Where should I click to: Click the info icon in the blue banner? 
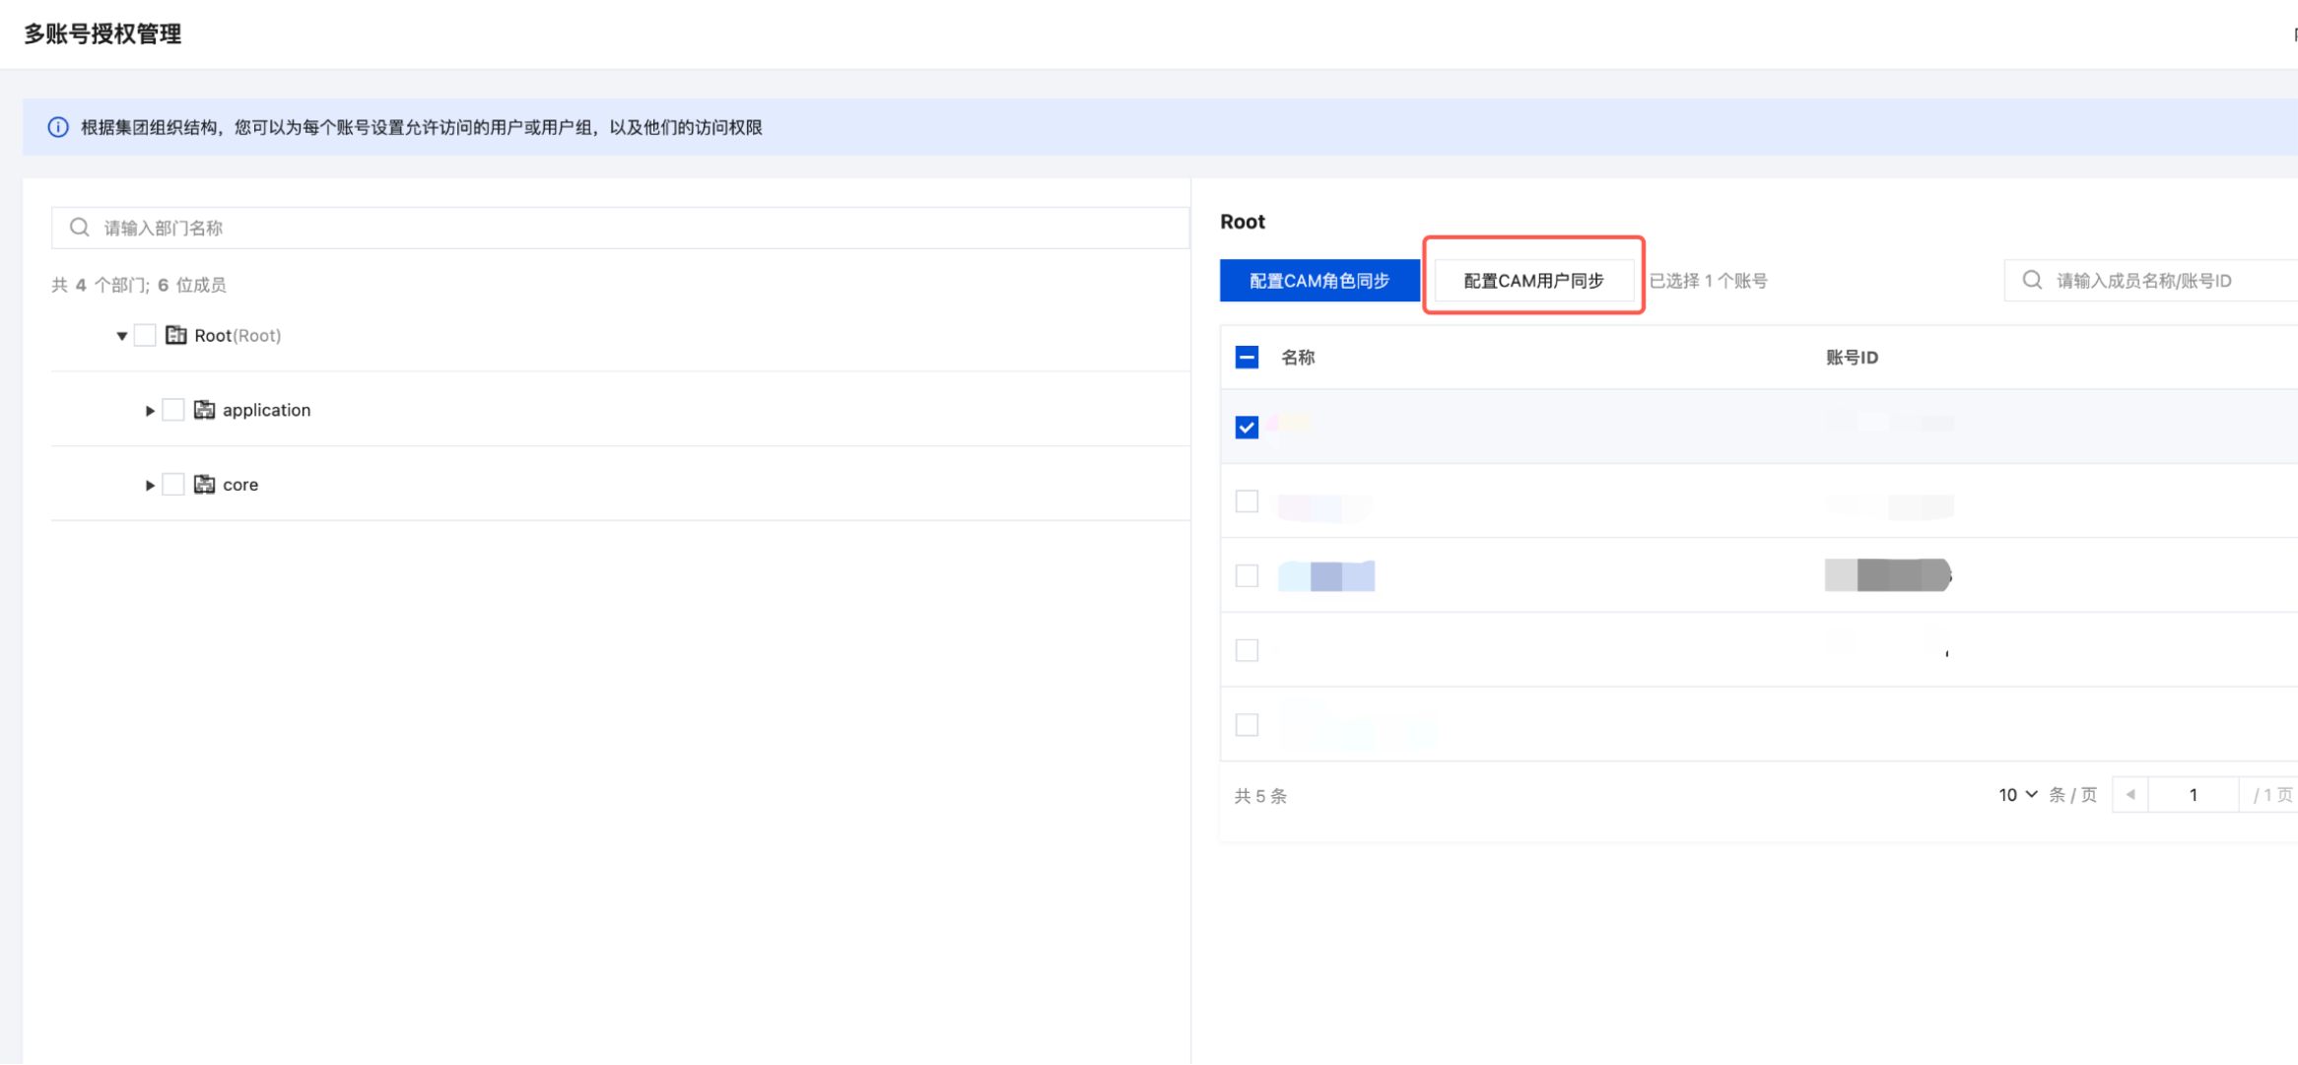click(58, 127)
